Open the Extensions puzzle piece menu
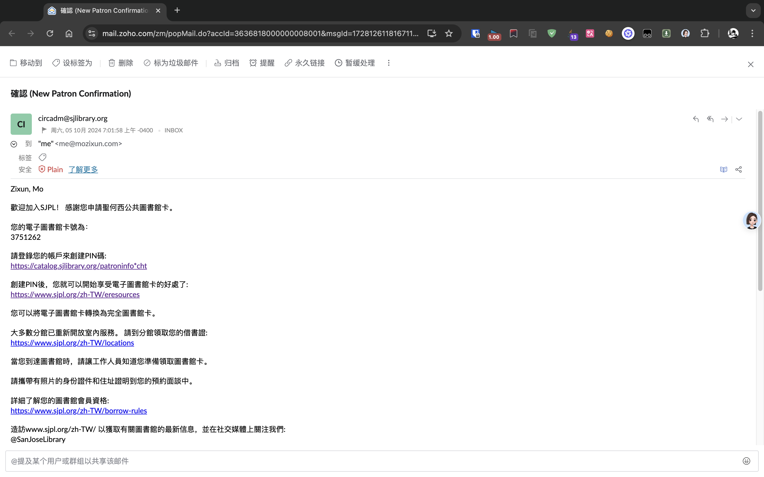This screenshot has height=477, width=764. [704, 33]
